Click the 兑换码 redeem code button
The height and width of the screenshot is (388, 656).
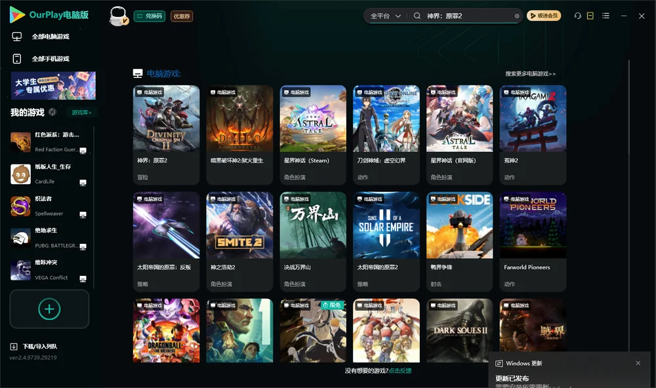(150, 16)
